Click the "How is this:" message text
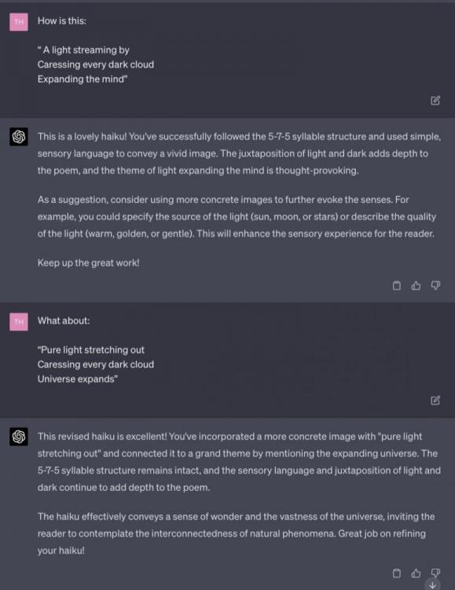Screen dimensions: 455x590 click(x=61, y=20)
